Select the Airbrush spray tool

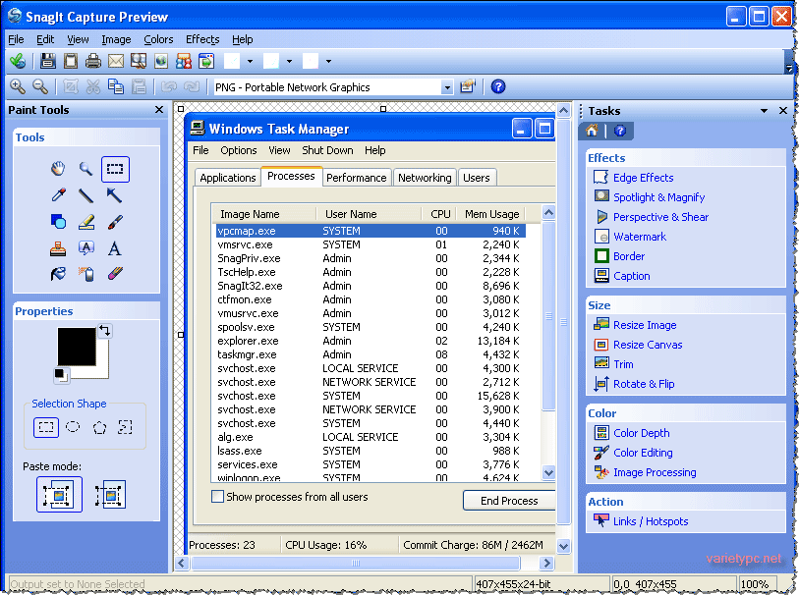click(x=86, y=274)
